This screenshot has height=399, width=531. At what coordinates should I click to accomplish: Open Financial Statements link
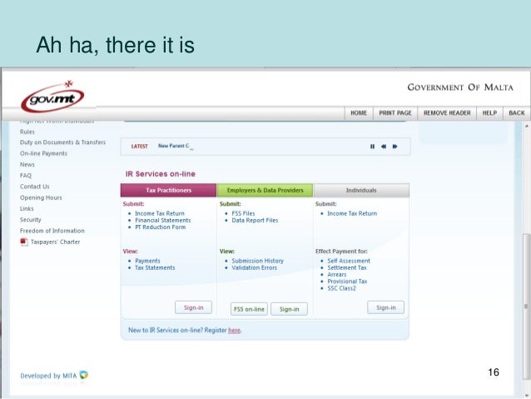[x=163, y=220]
